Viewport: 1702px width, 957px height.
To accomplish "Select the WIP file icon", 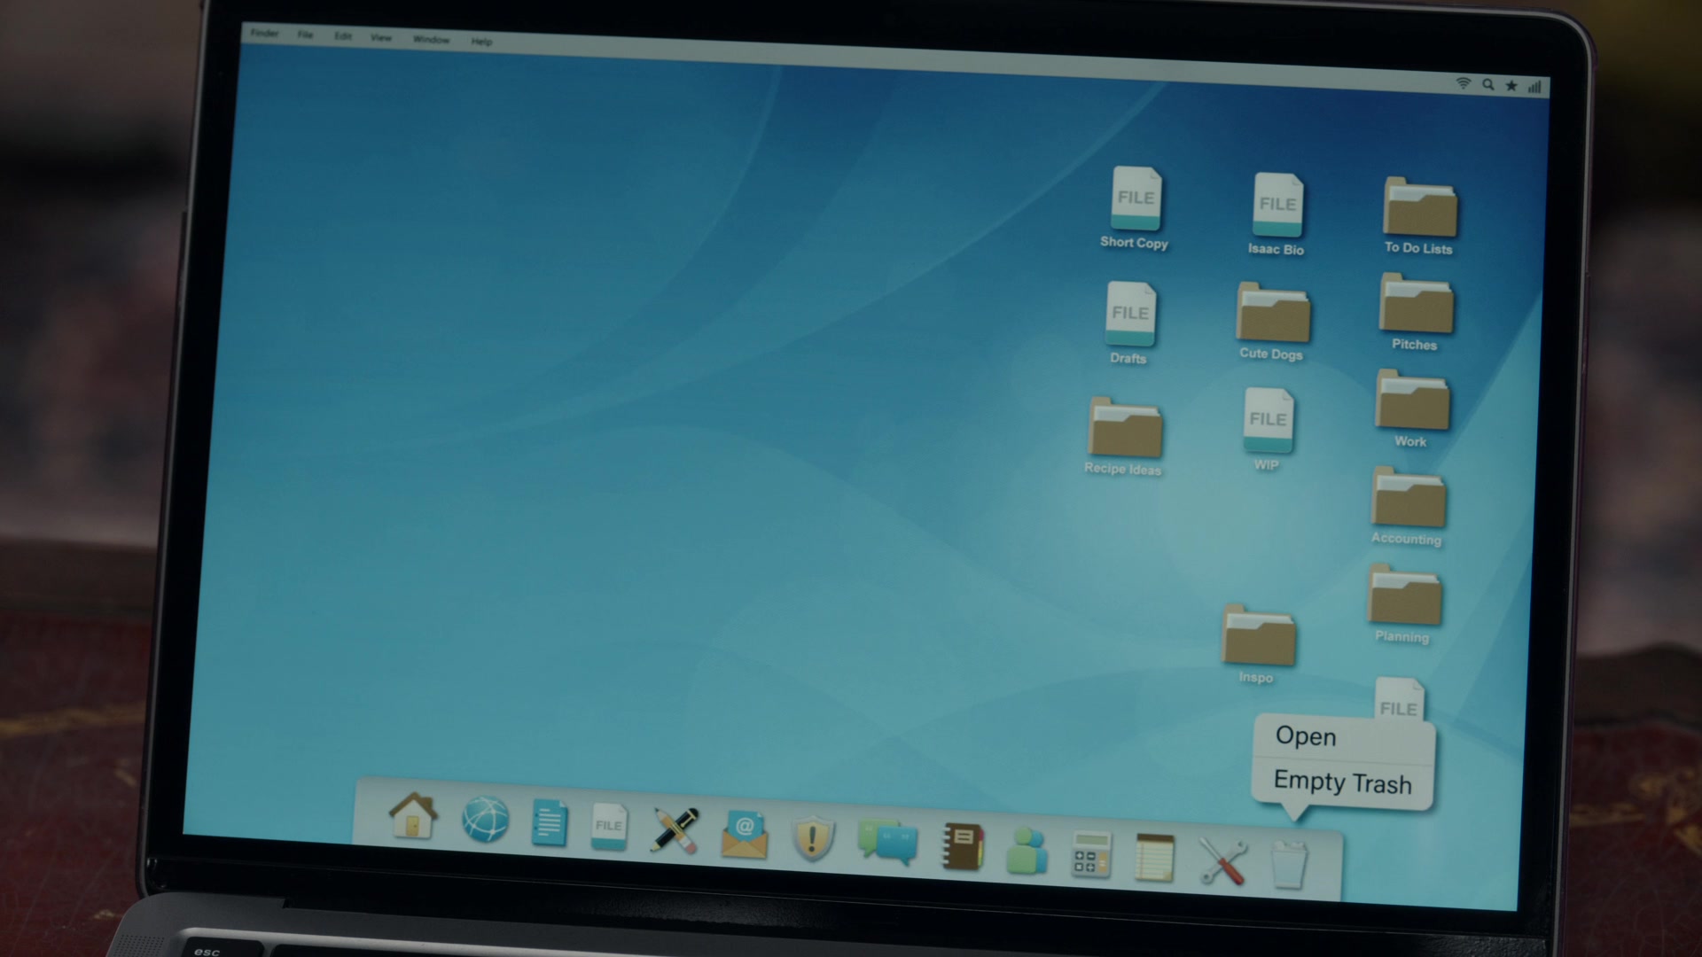I will 1268,430.
